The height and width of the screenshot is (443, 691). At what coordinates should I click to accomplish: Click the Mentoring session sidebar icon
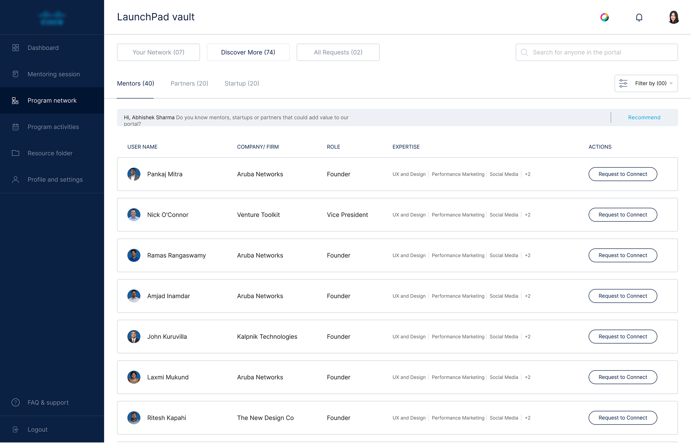tap(16, 74)
